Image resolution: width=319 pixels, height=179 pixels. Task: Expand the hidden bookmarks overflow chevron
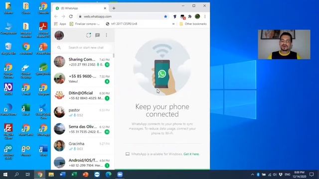pyautogui.click(x=173, y=24)
